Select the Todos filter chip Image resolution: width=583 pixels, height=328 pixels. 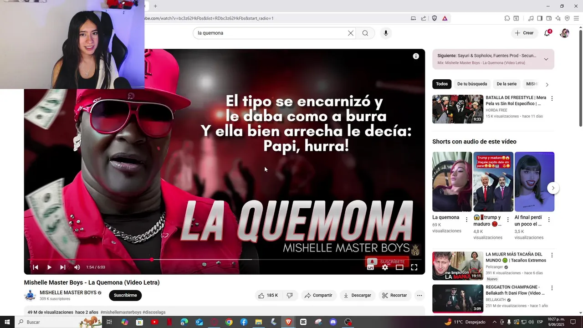442,84
